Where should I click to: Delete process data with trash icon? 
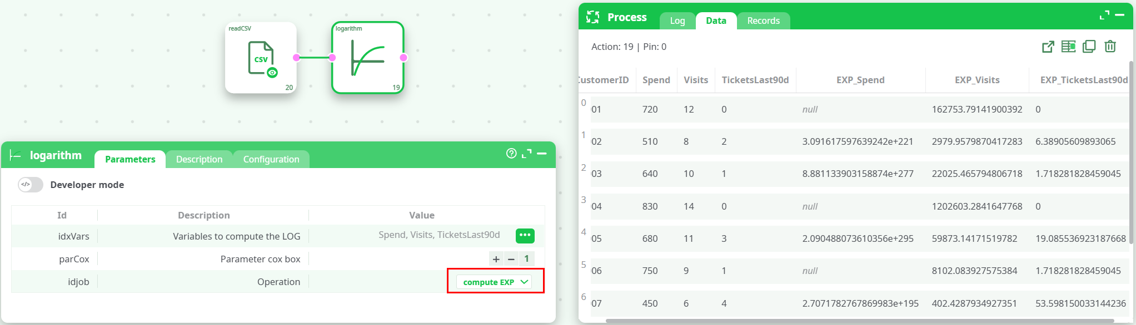click(x=1110, y=47)
